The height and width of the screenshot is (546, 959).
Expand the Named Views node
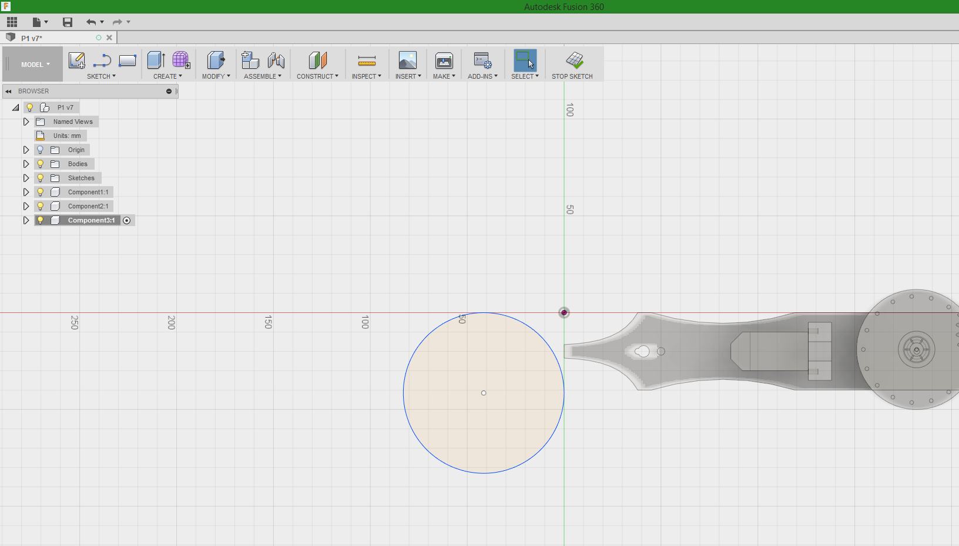click(26, 122)
